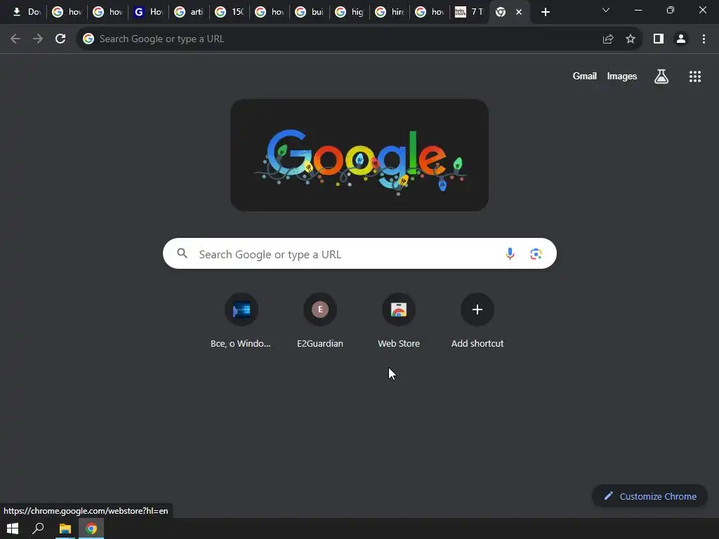Reload the current page

pyautogui.click(x=60, y=39)
